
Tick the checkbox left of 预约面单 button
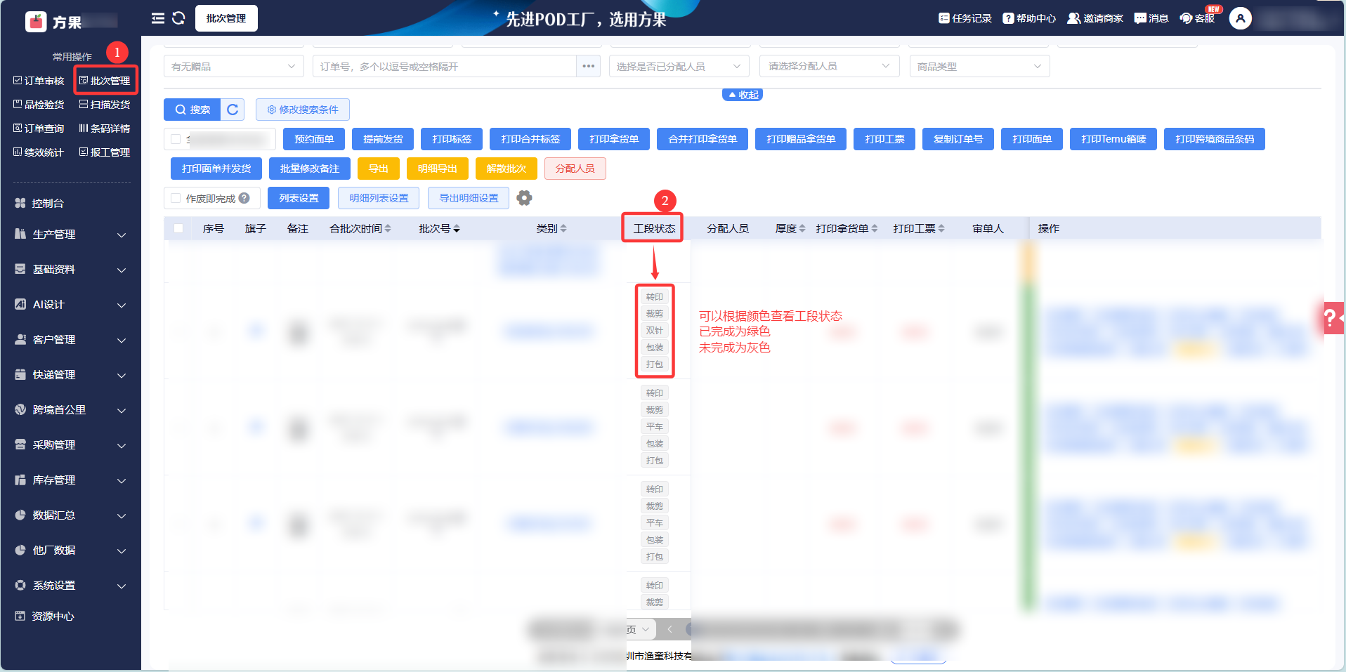point(176,139)
